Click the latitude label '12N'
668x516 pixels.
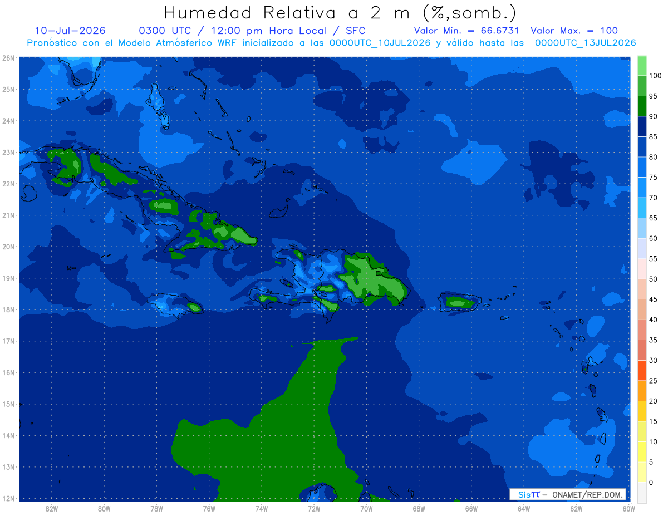click(8, 498)
